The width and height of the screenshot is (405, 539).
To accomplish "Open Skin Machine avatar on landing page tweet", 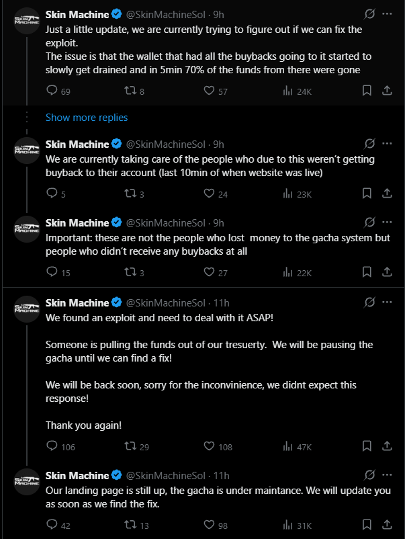I will (x=27, y=482).
